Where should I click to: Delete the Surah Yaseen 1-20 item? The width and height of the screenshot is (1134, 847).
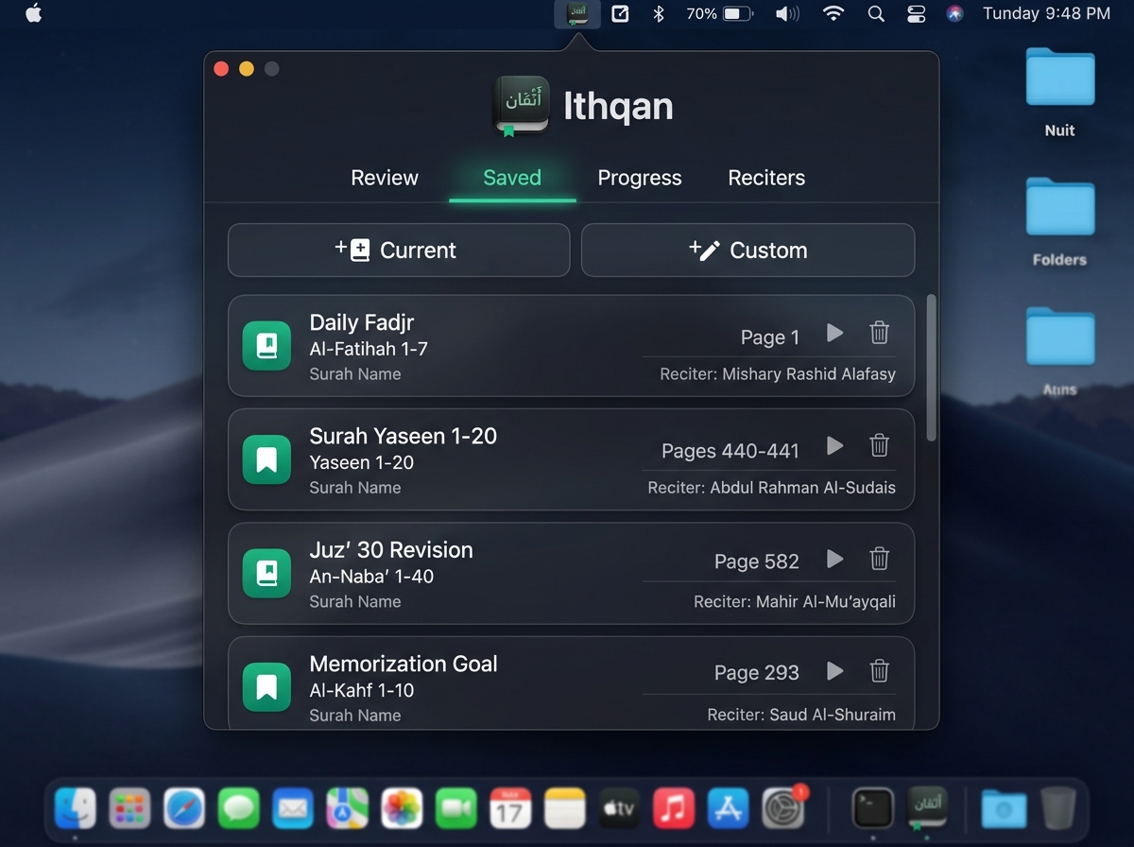coord(879,445)
